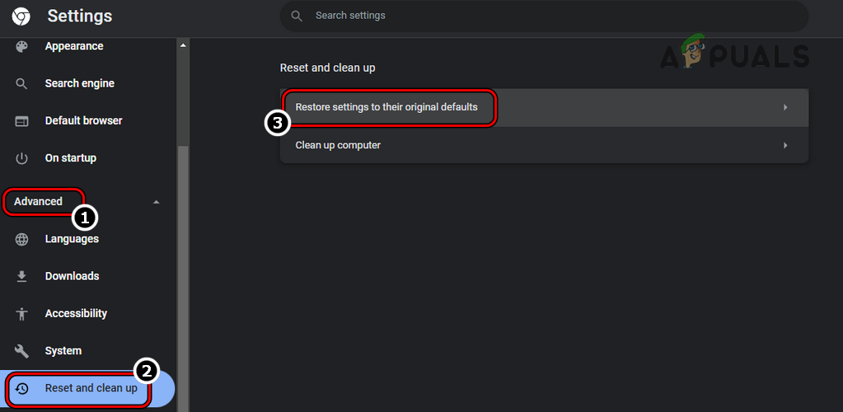Expand Restore settings row arrow

pos(785,108)
